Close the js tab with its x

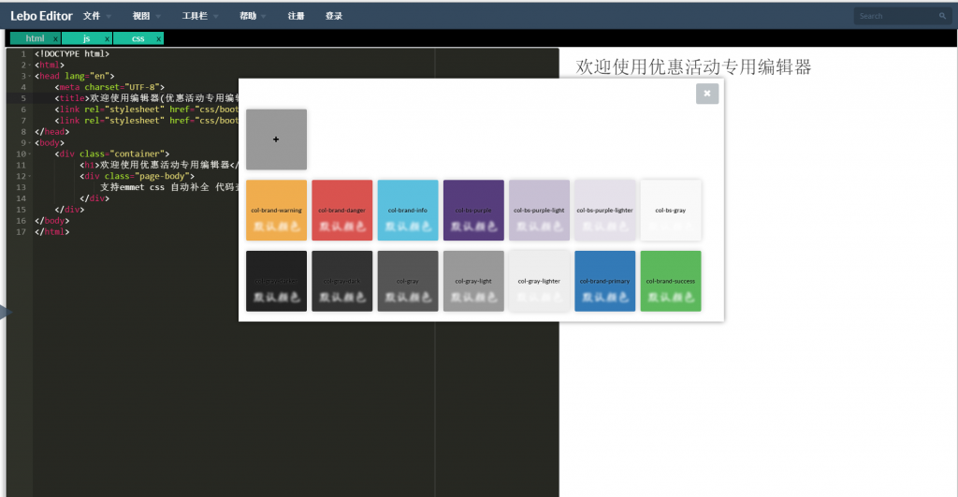coord(108,38)
